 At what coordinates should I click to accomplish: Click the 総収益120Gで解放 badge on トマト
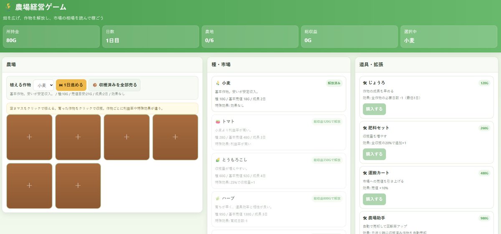[x=327, y=122]
